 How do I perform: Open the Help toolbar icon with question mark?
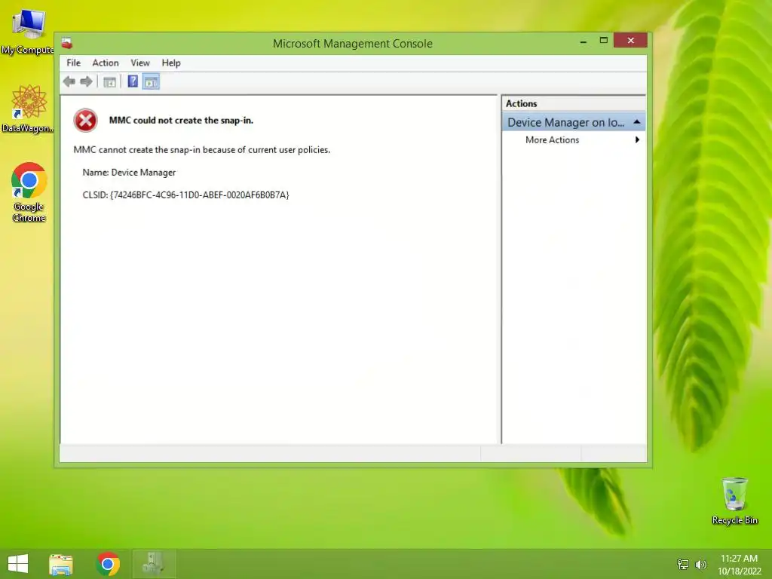133,81
